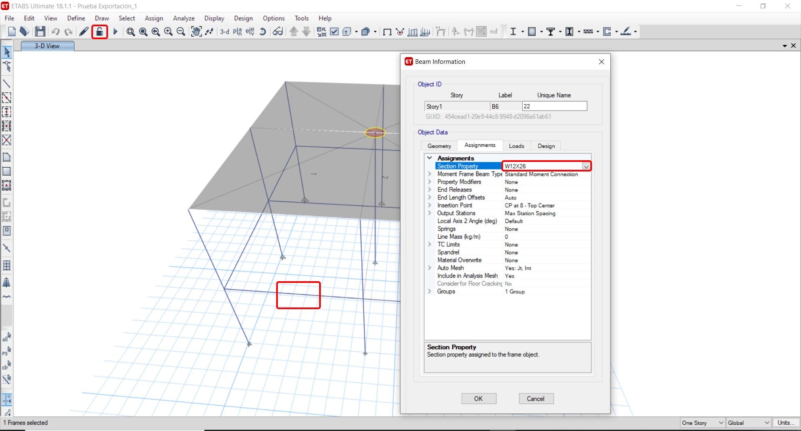The width and height of the screenshot is (801, 431).
Task: Click Cancel in Beam Information dialog
Action: [536, 399]
